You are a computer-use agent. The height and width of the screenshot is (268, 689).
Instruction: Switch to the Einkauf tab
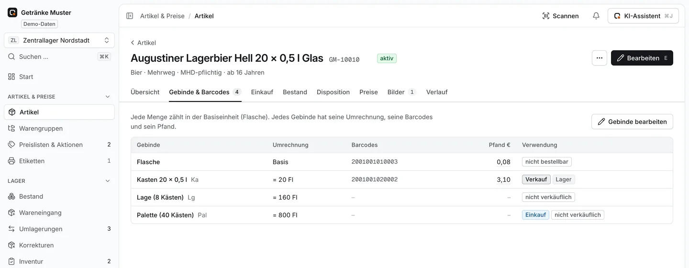point(262,92)
